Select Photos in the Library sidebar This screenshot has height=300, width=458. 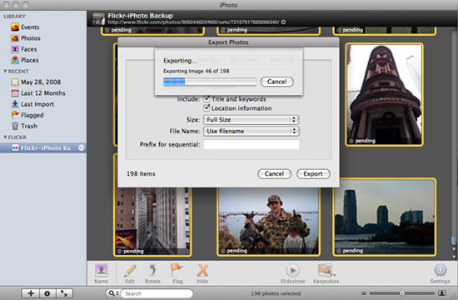point(26,38)
